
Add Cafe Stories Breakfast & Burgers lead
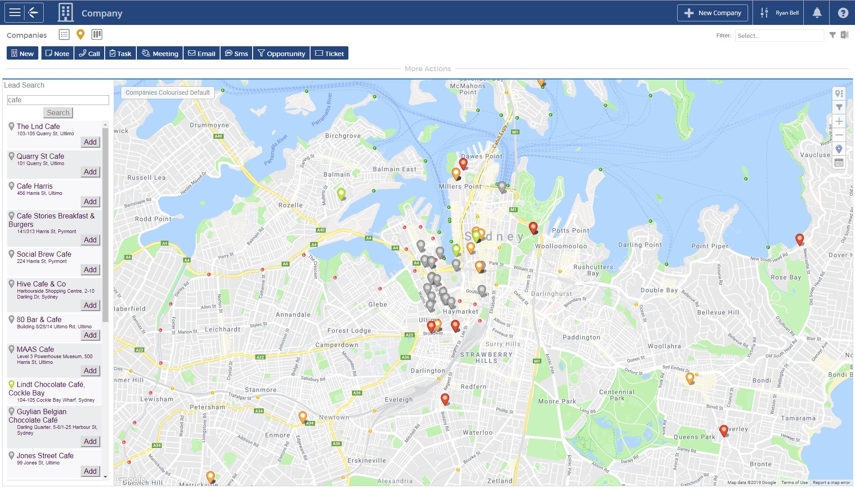(x=90, y=240)
